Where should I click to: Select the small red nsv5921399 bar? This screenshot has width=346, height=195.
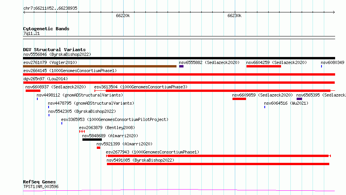coord(98,148)
